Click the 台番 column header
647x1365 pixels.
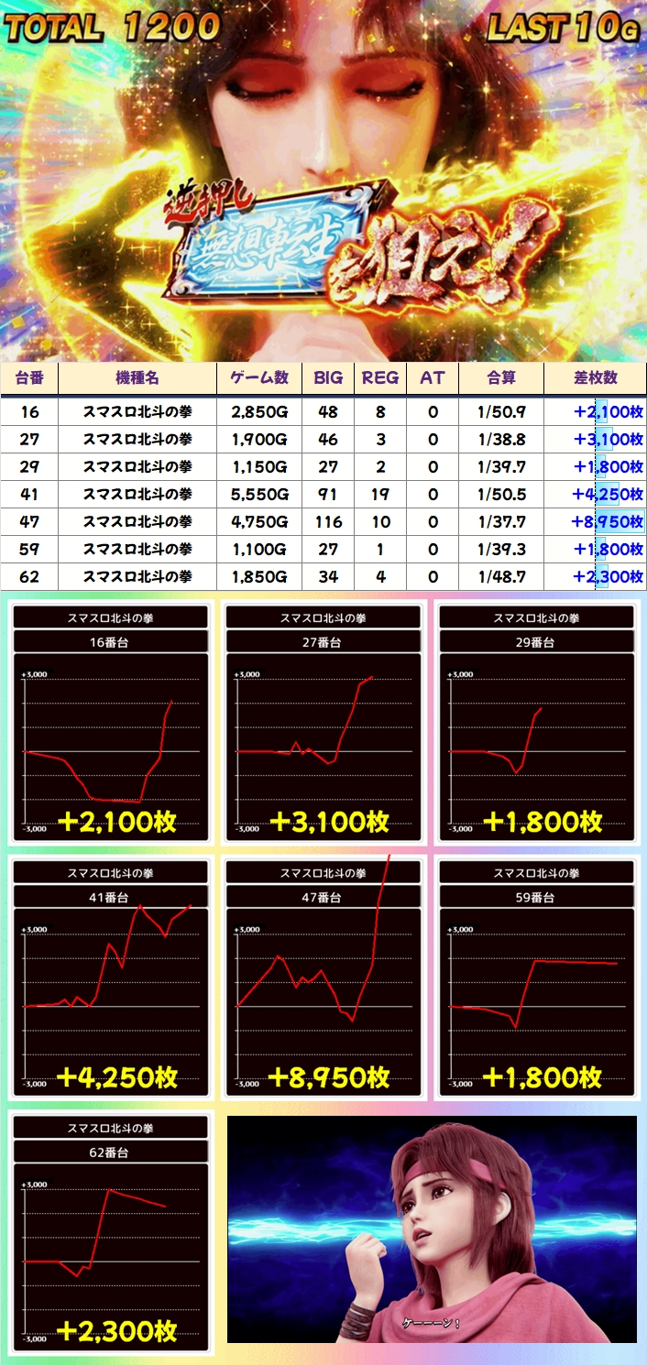pyautogui.click(x=29, y=378)
